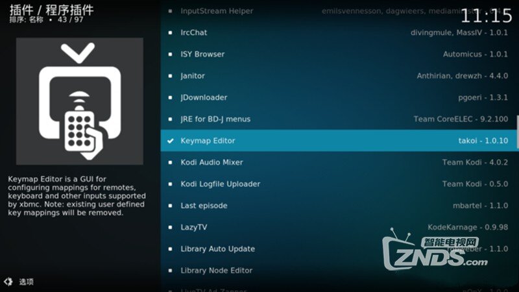The width and height of the screenshot is (519, 292).
Task: Open the Janitor add-on entry
Action: click(x=339, y=76)
